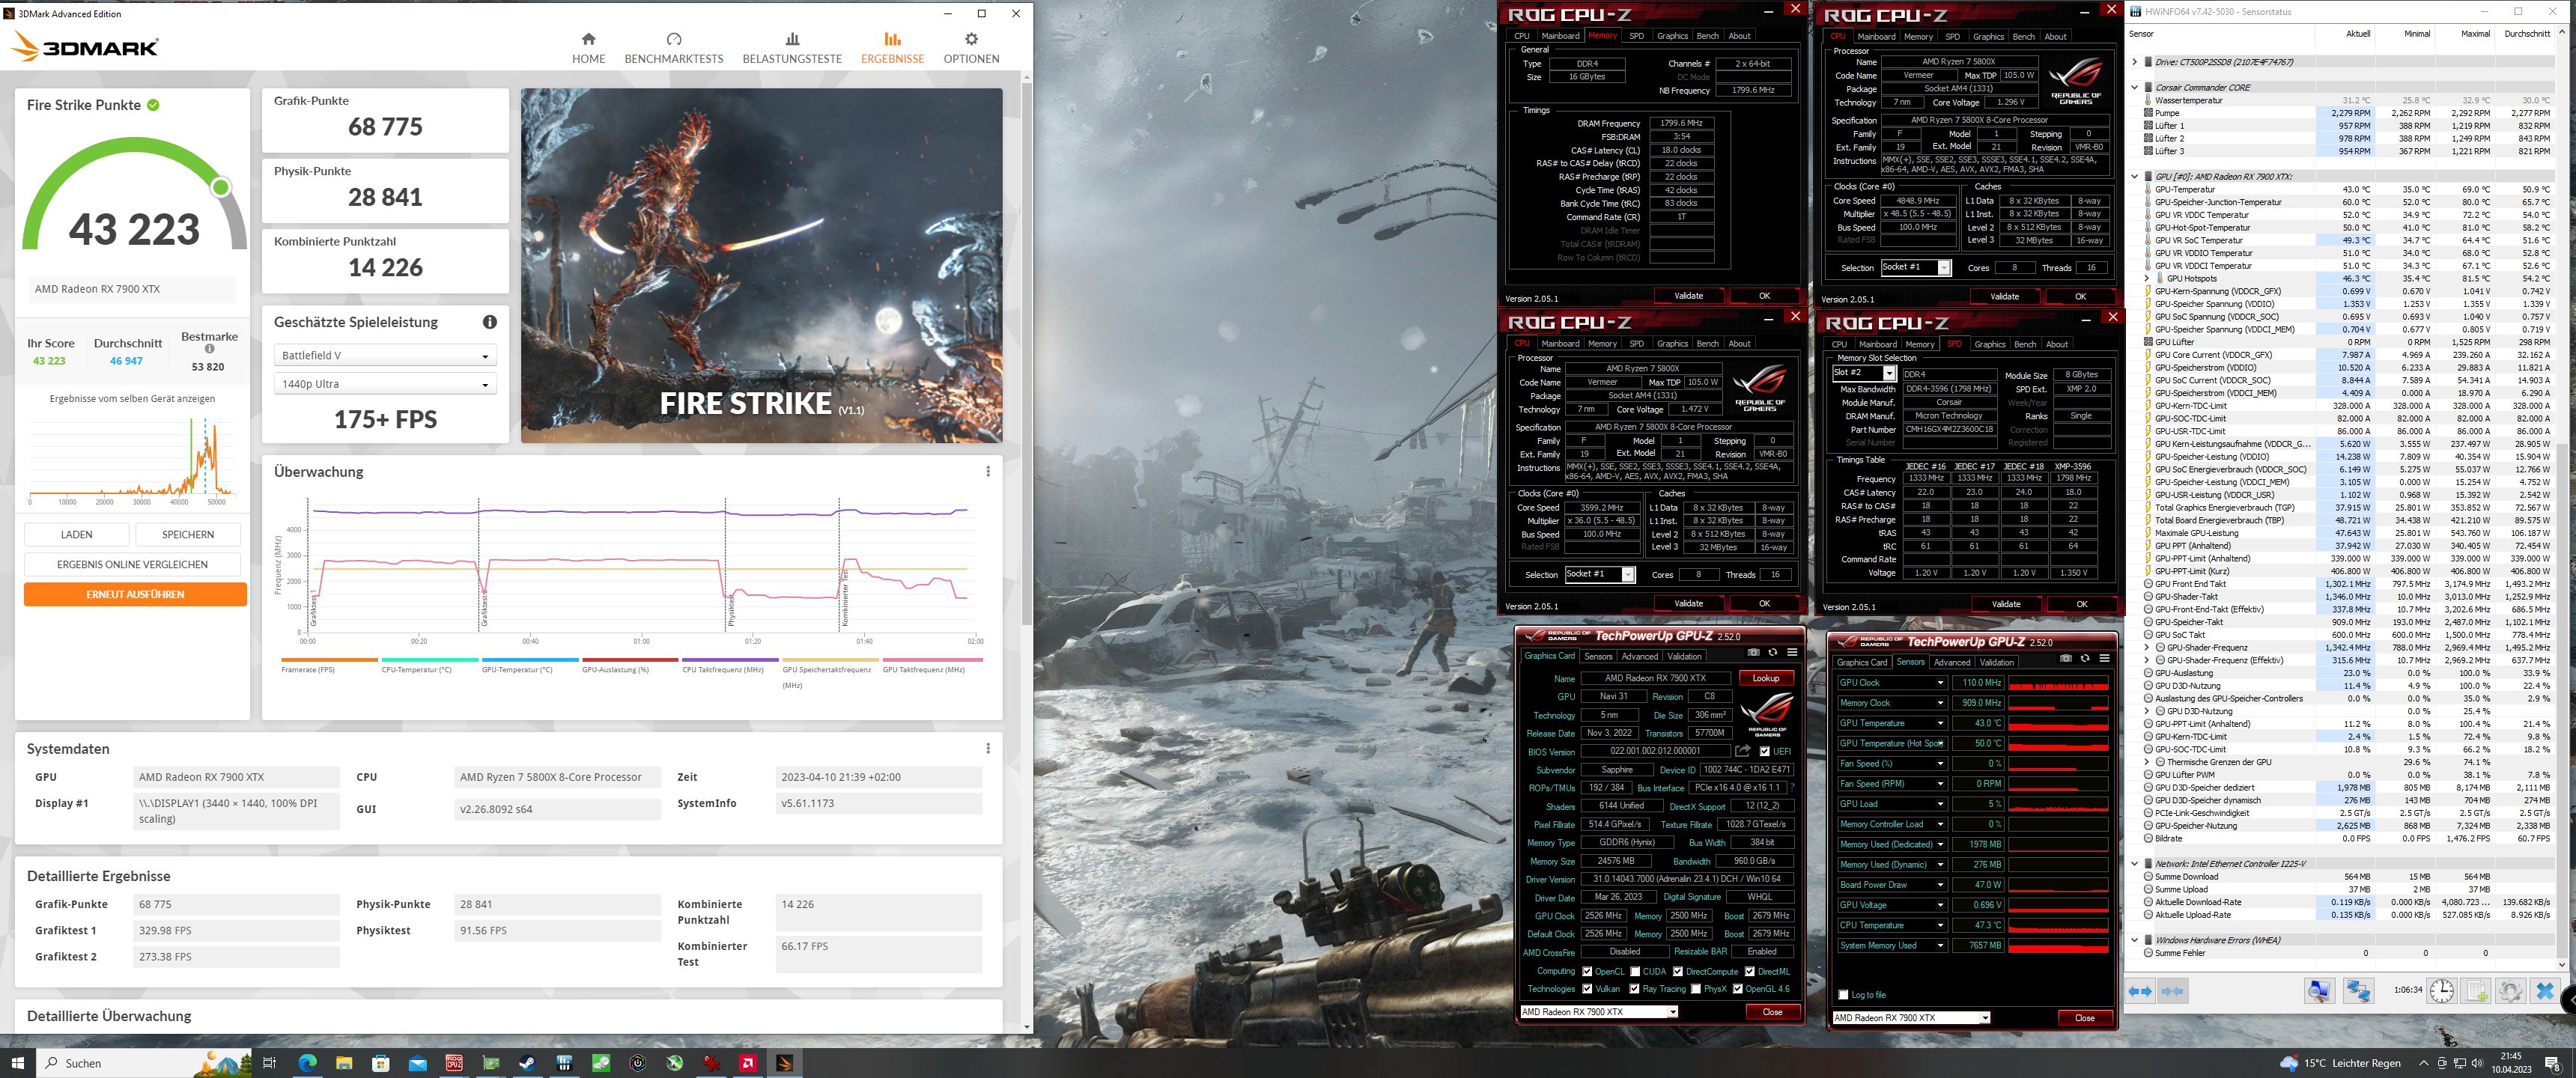Image resolution: width=2576 pixels, height=1078 pixels.
Task: Open Steam from the taskbar
Action: 527,1062
